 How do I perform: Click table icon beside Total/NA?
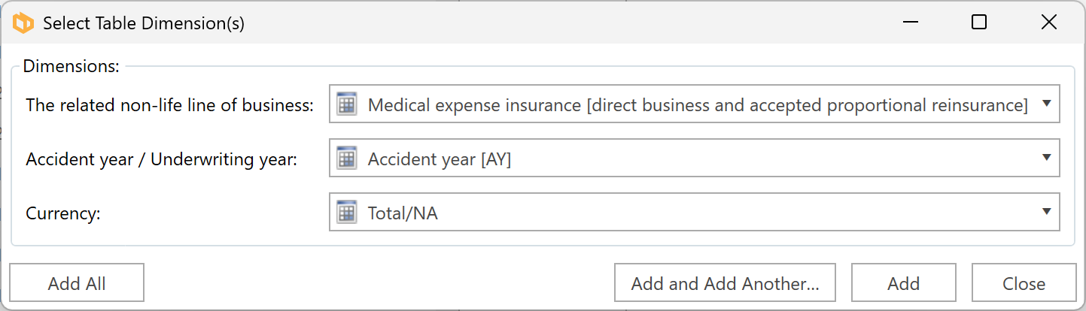[x=346, y=213]
